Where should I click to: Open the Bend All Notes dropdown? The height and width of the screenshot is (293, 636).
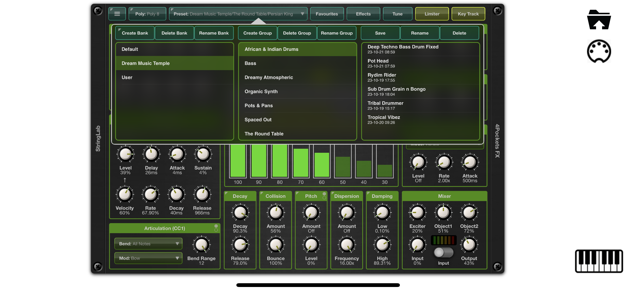pos(148,244)
